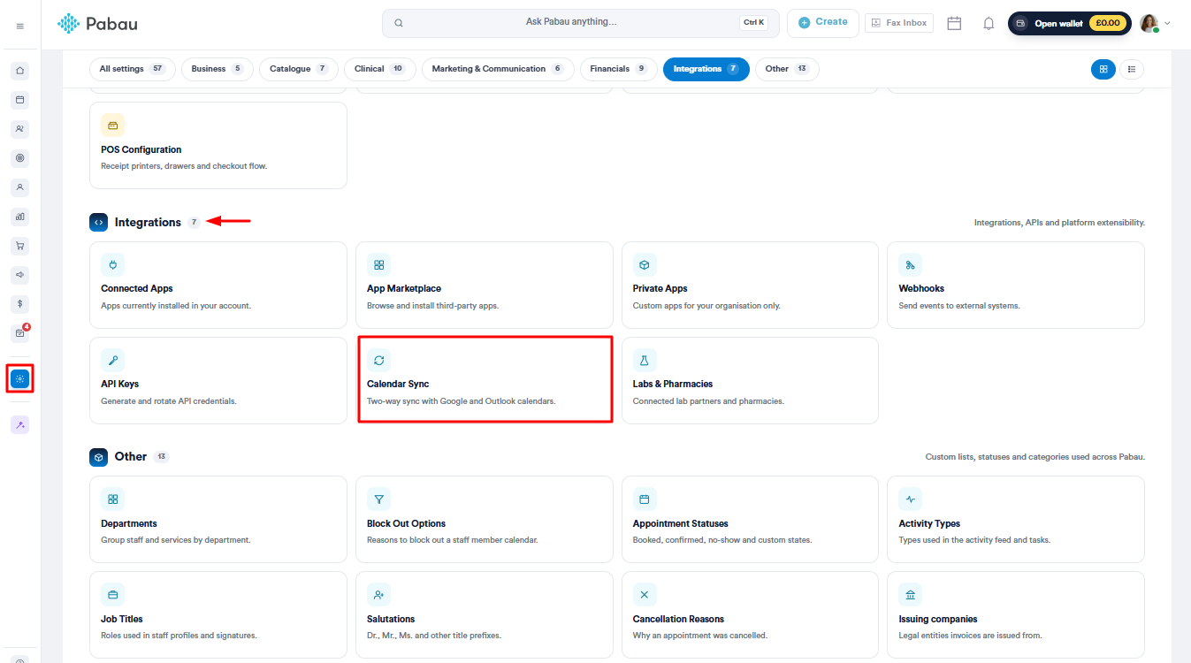Open the dollar sign financials sidebar icon

coord(20,304)
